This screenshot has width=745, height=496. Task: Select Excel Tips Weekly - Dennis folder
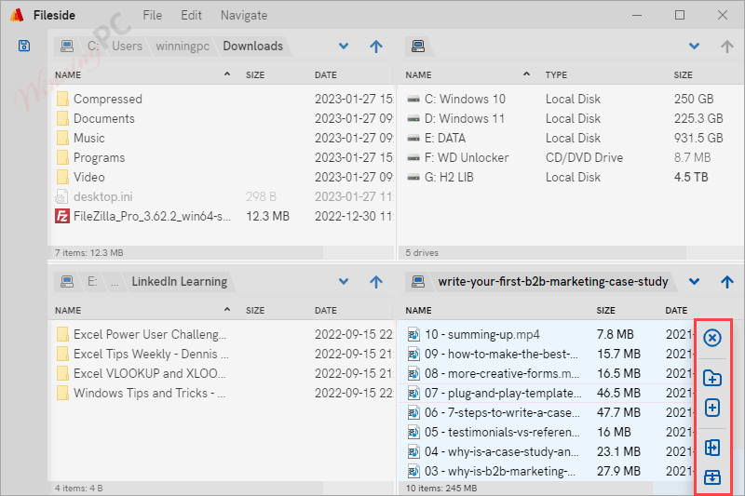[x=223, y=354]
